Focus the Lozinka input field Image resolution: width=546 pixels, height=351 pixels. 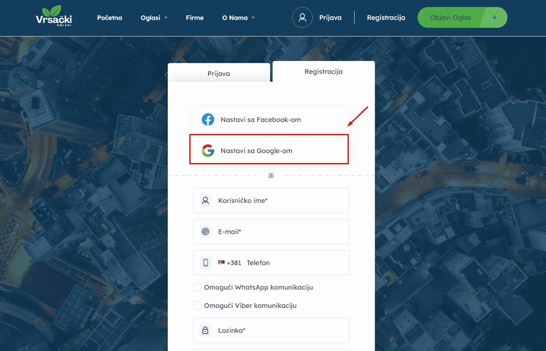pos(271,330)
